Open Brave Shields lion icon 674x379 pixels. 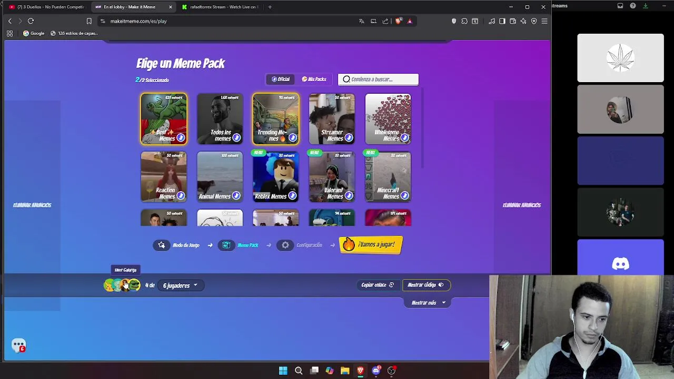pyautogui.click(x=398, y=21)
